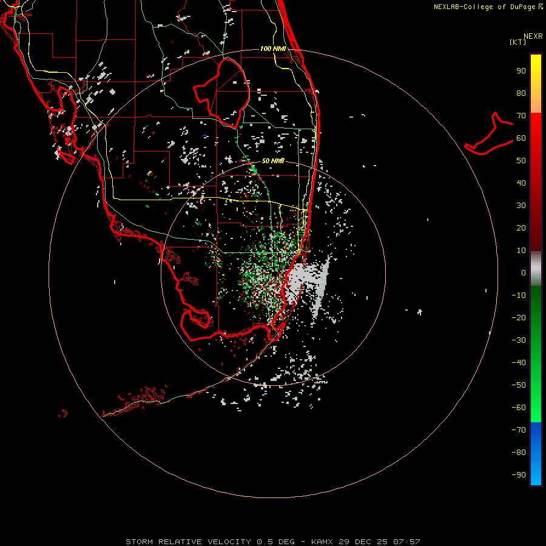Click the -20 knots scale label

(519, 317)
